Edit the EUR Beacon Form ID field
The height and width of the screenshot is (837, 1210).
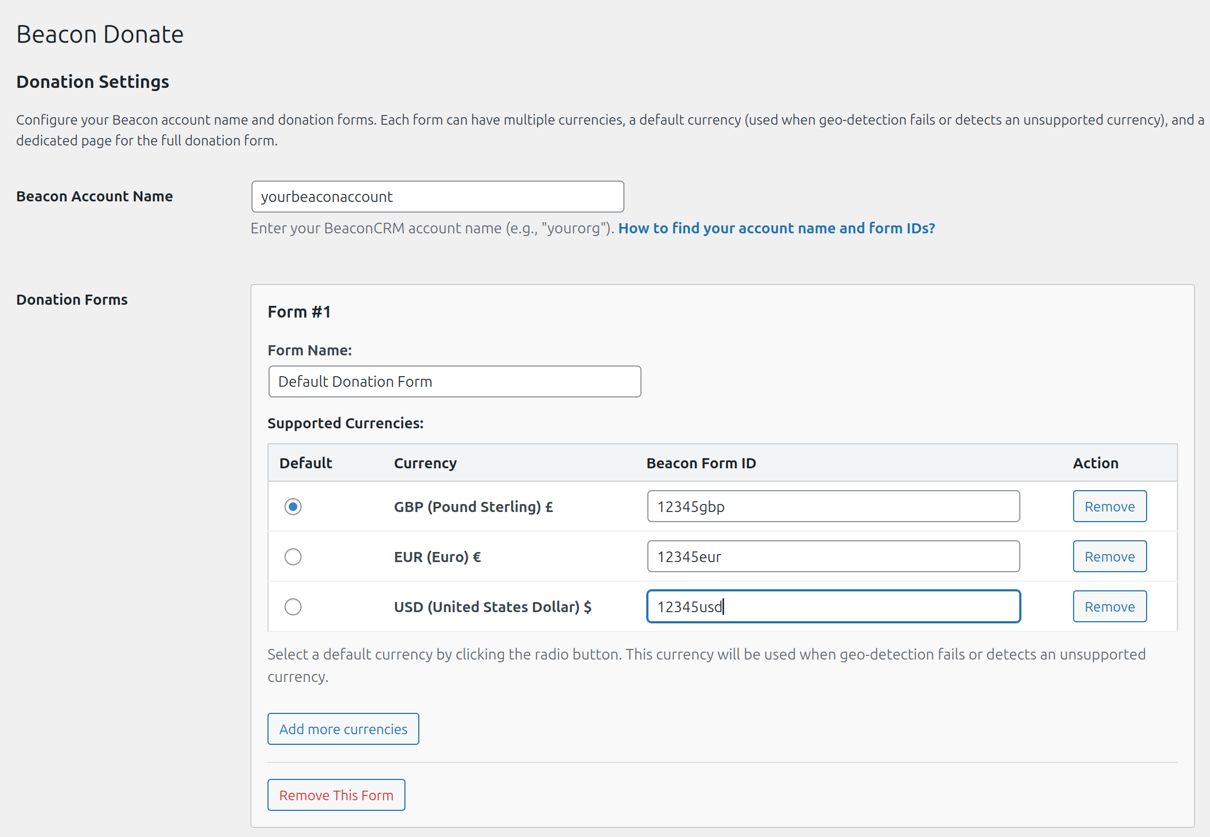pos(833,556)
